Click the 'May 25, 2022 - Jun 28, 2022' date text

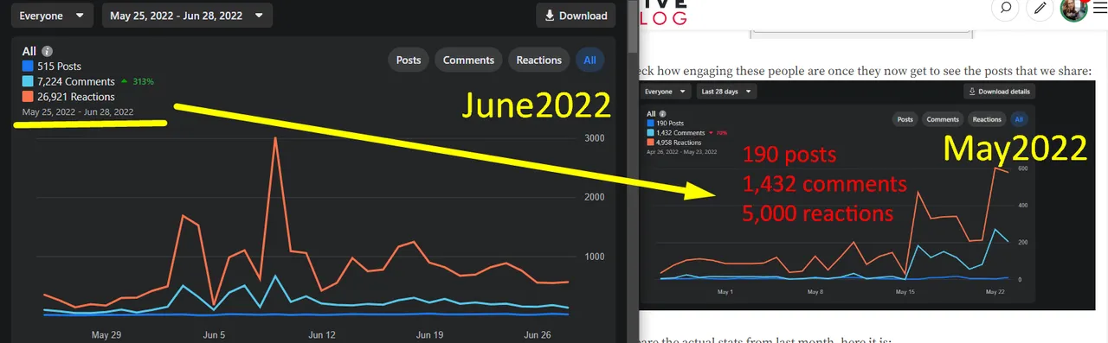pos(78,112)
